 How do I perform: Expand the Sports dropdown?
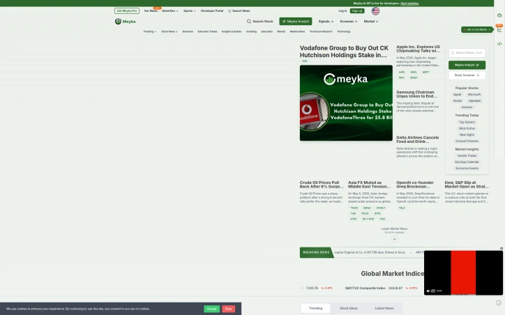click(x=190, y=11)
